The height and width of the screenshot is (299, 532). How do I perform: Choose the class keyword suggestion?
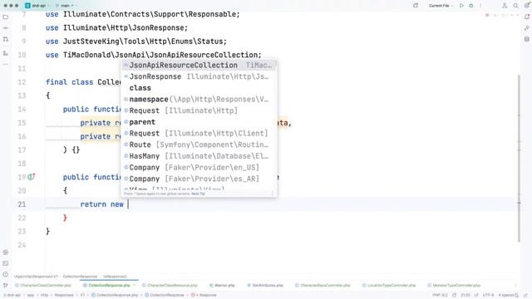199,88
